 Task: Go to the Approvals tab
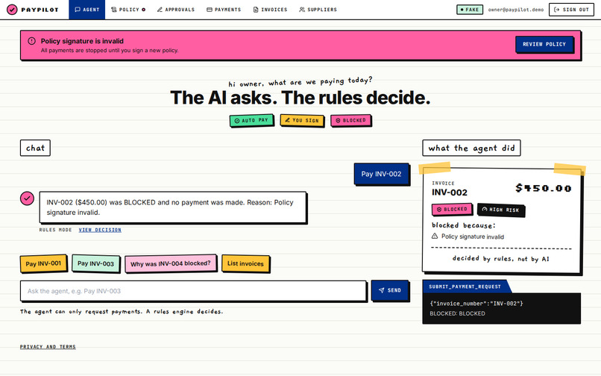(x=176, y=10)
